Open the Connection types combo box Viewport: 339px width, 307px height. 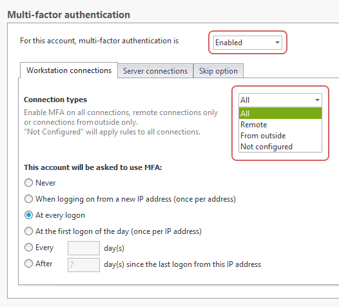280,100
